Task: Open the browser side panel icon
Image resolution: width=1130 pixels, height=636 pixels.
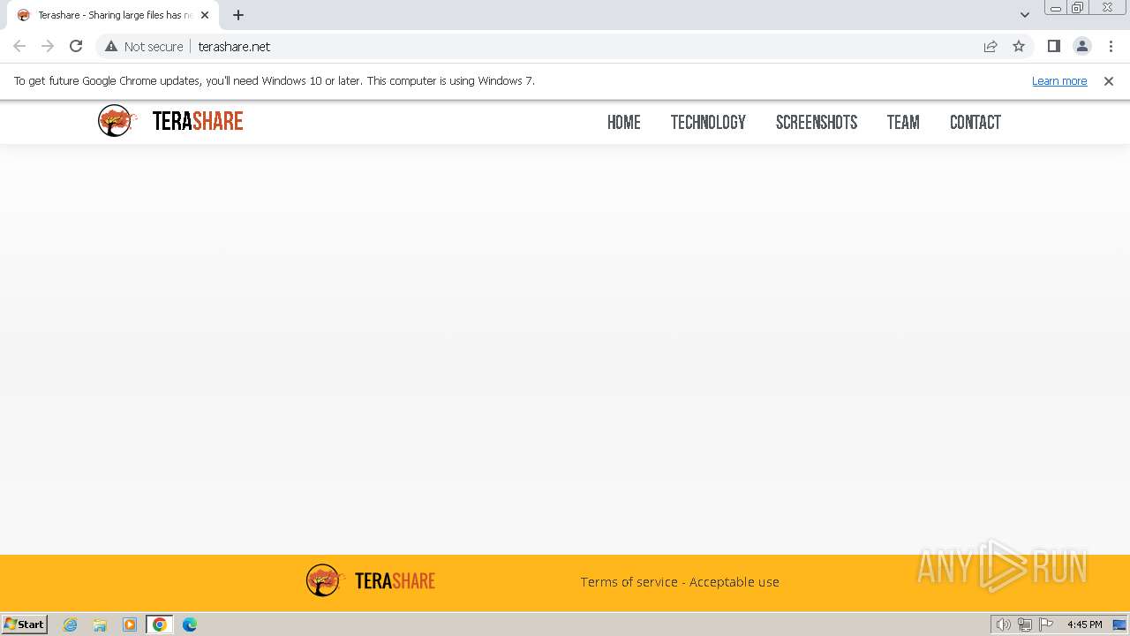Action: coord(1053,46)
